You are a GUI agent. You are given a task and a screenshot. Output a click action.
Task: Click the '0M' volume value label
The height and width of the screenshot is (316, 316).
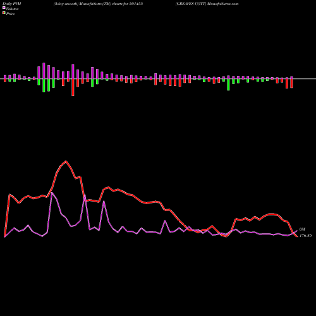tap(302, 229)
